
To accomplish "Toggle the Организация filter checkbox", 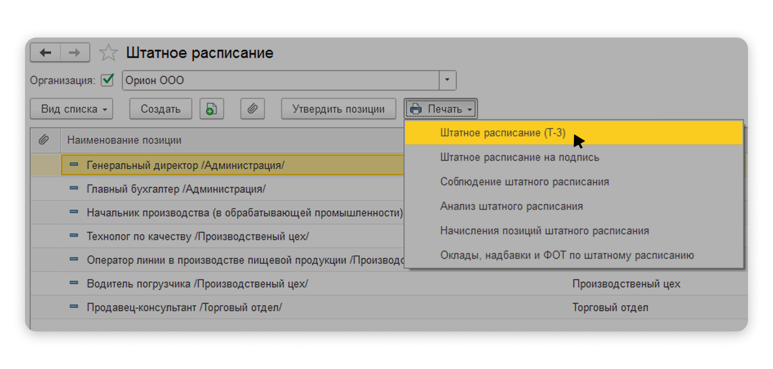I will [x=107, y=80].
